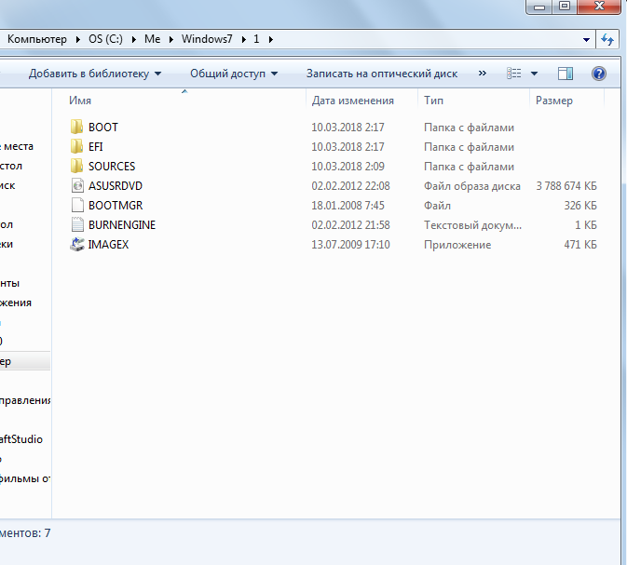Toggle the preview pane icon
Viewport: 627px width, 565px height.
566,74
